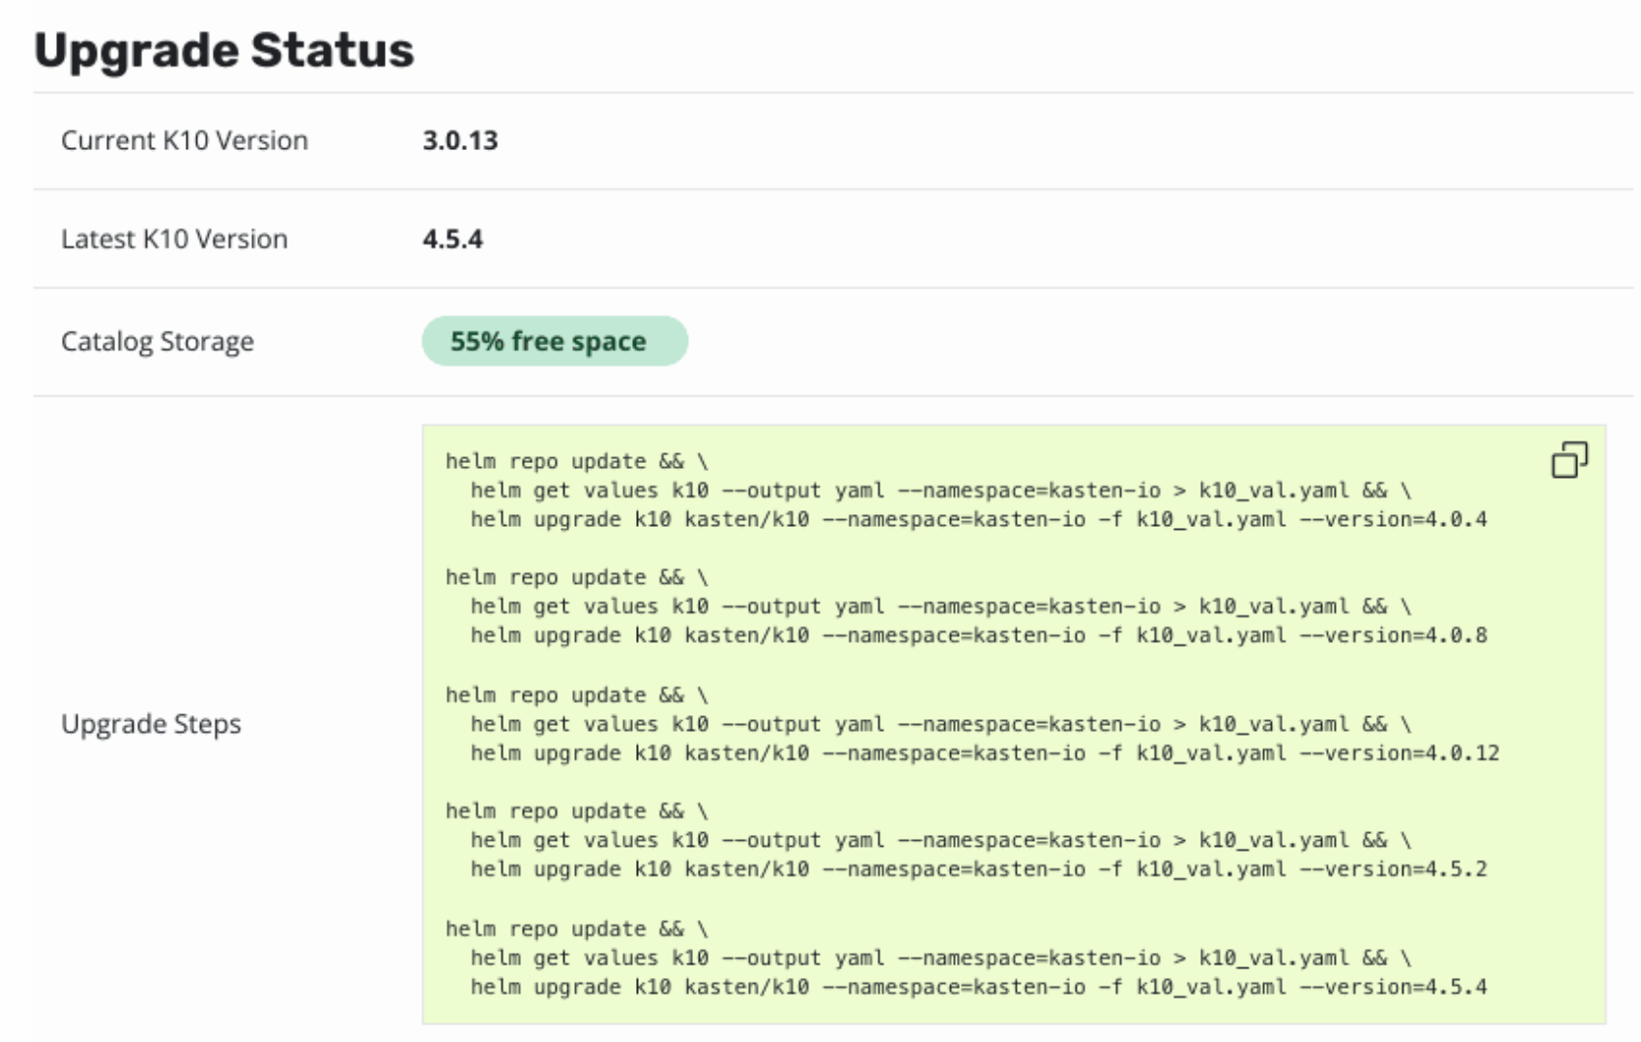Click the helm get values line above version=4.0.12
Image resolution: width=1641 pixels, height=1042 pixels.
[x=940, y=724]
